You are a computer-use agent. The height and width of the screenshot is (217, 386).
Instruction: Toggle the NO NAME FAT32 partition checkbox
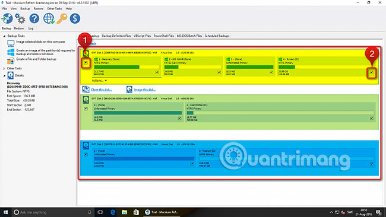pos(219,72)
